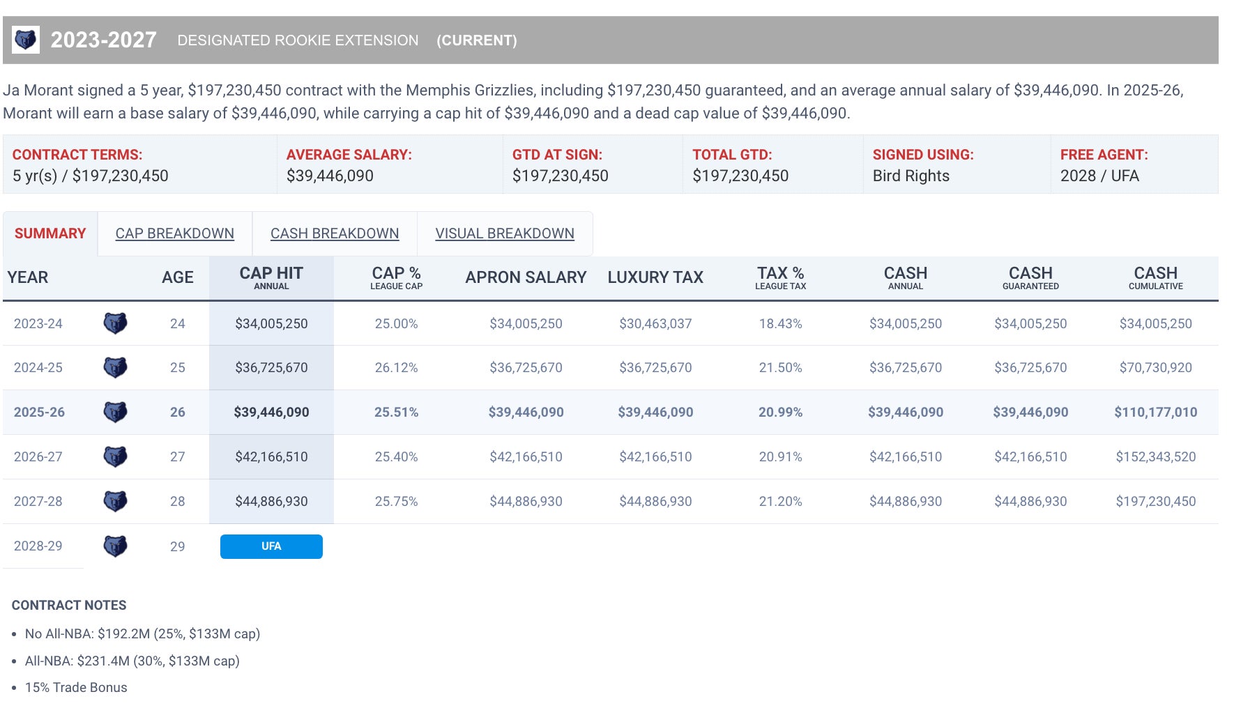Click the Apron Salary column header
Image resolution: width=1234 pixels, height=708 pixels.
coord(526,277)
